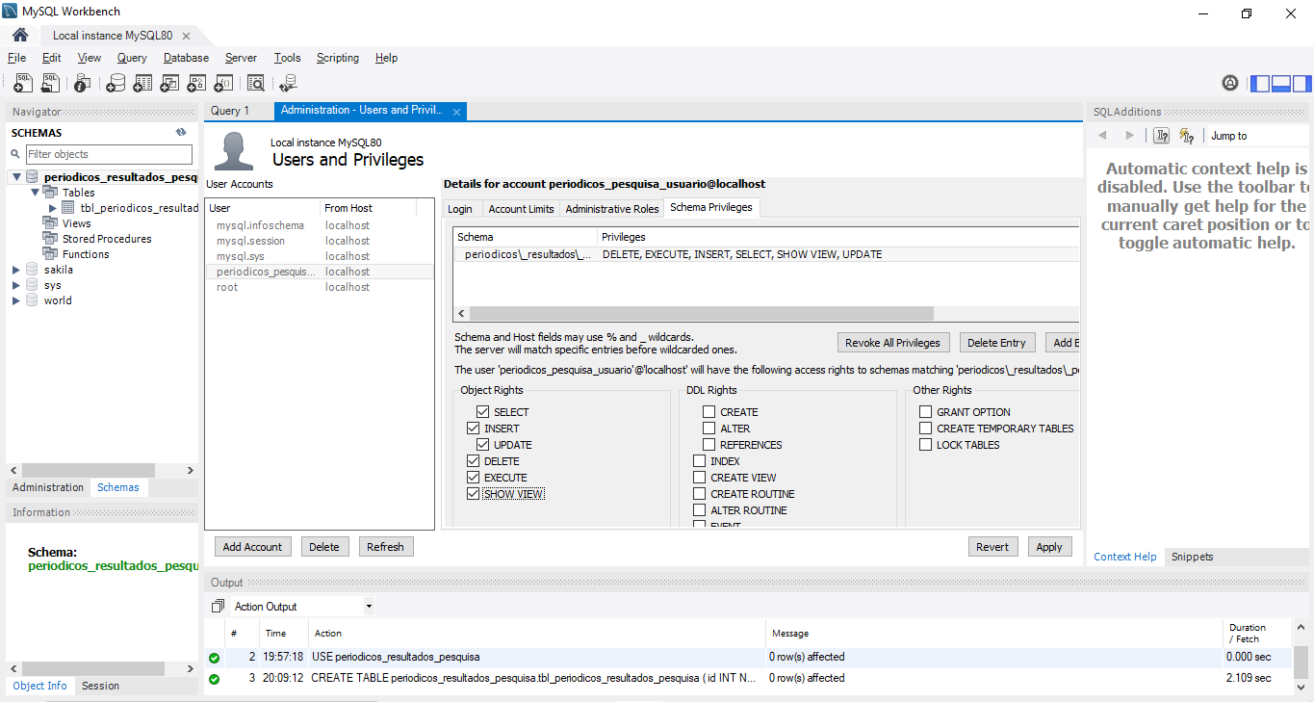Enable the GRANT OPTION checkbox

926,412
